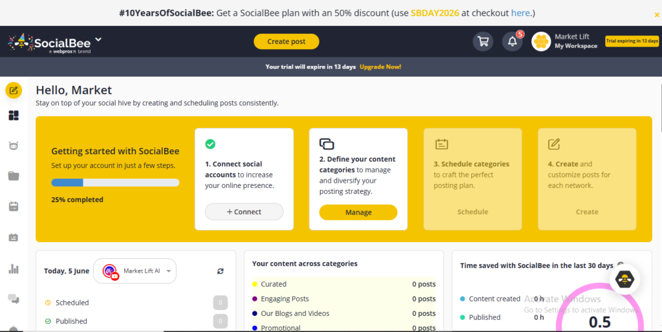This screenshot has height=332, width=662.
Task: Click the navy Our Blogs and Videos dot
Action: [255, 313]
